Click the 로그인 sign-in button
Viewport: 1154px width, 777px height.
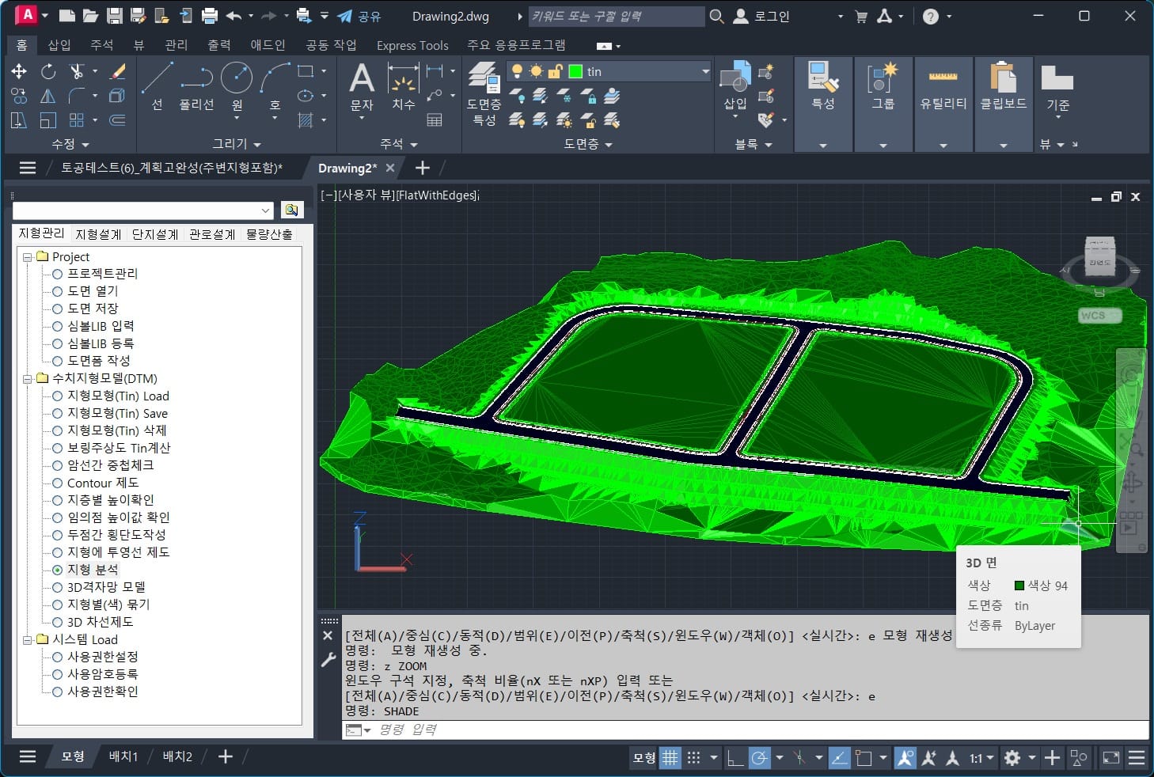[763, 16]
